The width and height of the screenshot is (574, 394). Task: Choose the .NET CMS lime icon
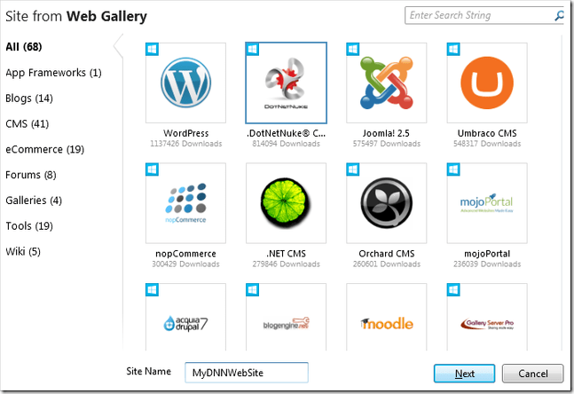[x=286, y=203]
